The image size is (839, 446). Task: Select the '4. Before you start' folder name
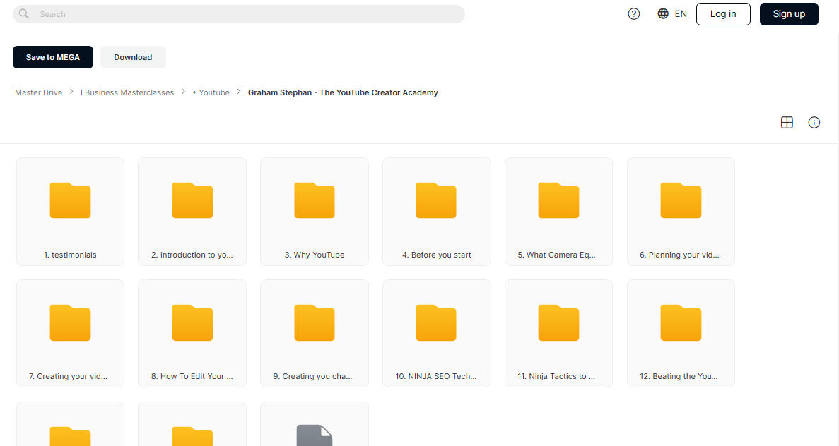pos(437,255)
